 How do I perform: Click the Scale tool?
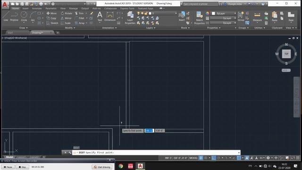[66, 23]
